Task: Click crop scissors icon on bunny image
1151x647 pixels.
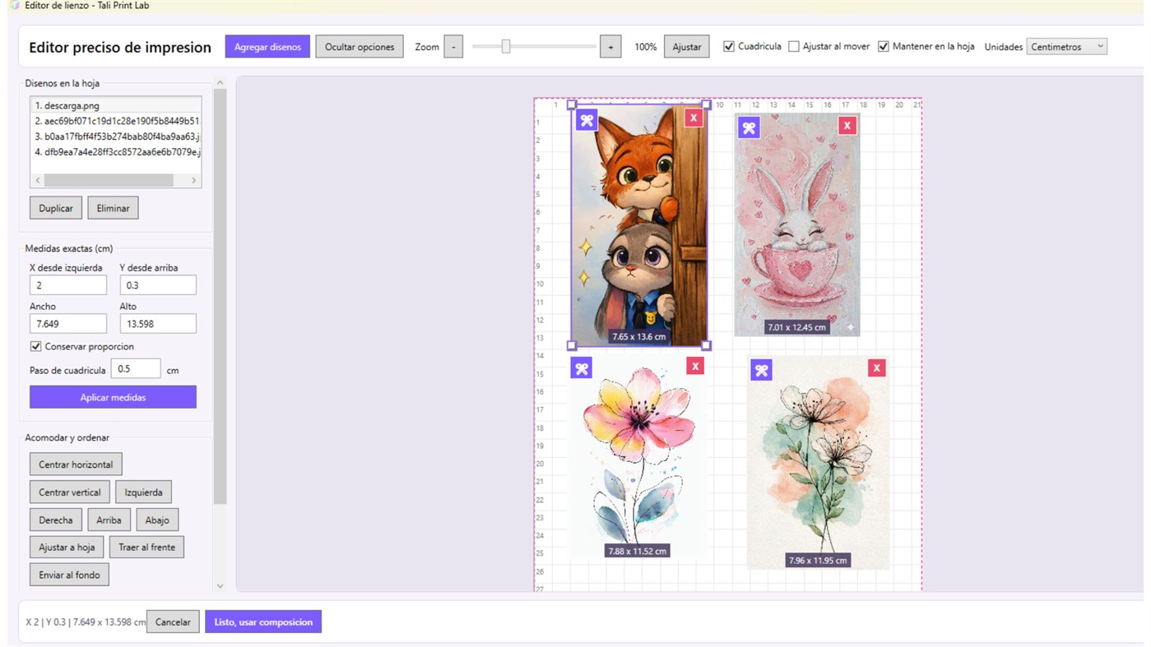Action: coord(749,127)
